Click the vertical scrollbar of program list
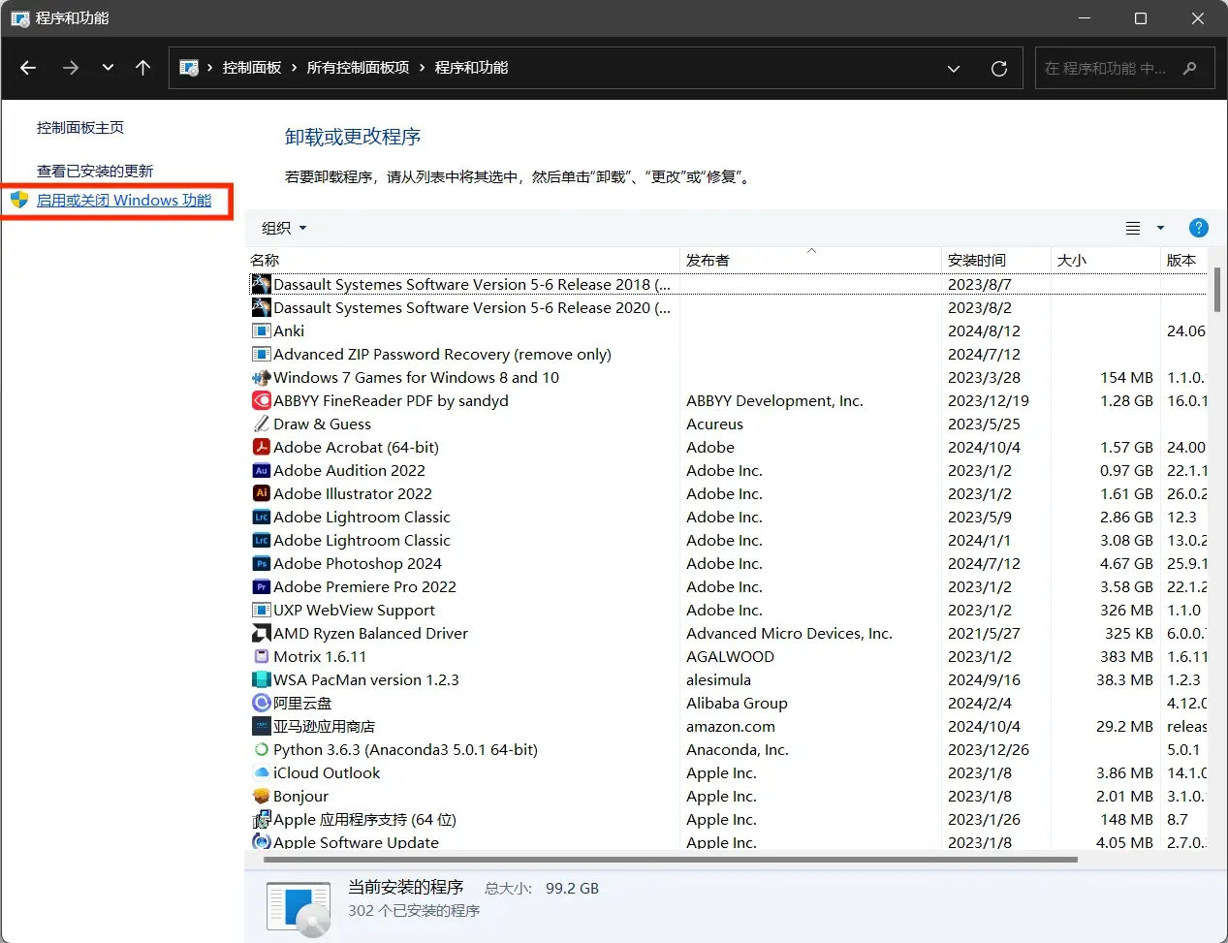 (x=1217, y=291)
